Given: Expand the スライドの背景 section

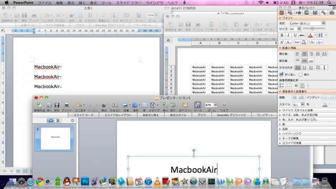Looking at the screenshot, I should [280, 143].
